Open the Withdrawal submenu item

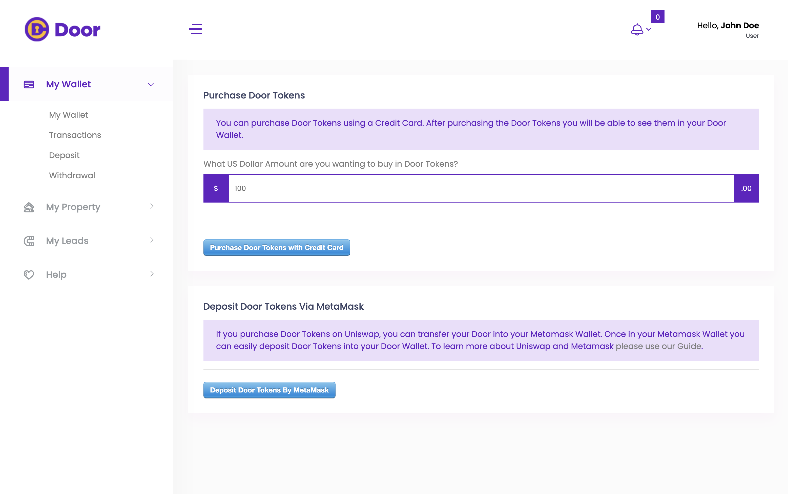[x=72, y=176]
